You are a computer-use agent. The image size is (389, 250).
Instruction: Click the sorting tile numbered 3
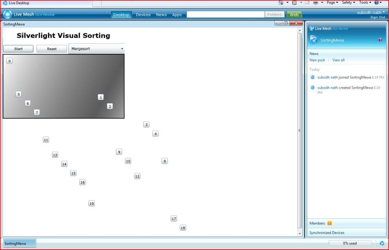pos(146,125)
